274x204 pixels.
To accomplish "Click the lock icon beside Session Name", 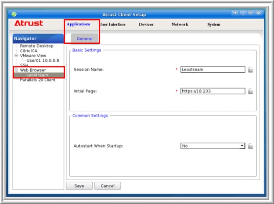I will (x=250, y=70).
